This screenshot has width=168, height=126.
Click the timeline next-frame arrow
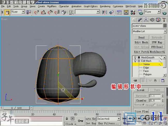(31, 108)
